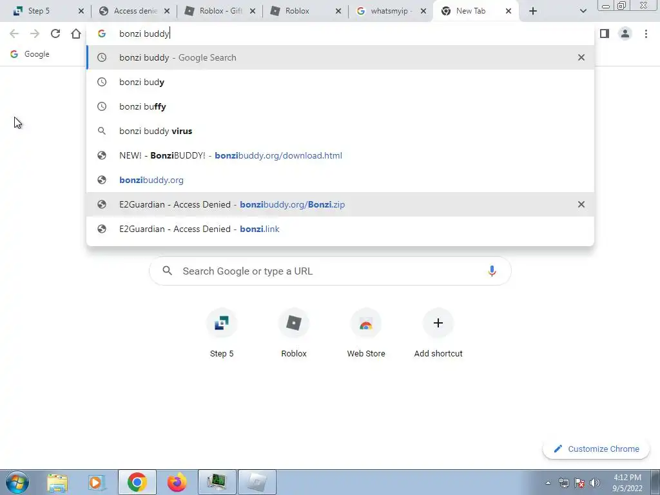
Task: Open Customize Chrome
Action: click(x=596, y=449)
